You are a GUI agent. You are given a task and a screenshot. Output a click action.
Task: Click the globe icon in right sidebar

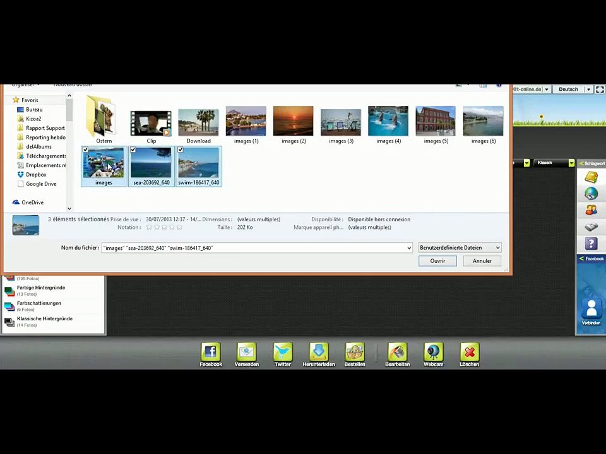(x=591, y=194)
